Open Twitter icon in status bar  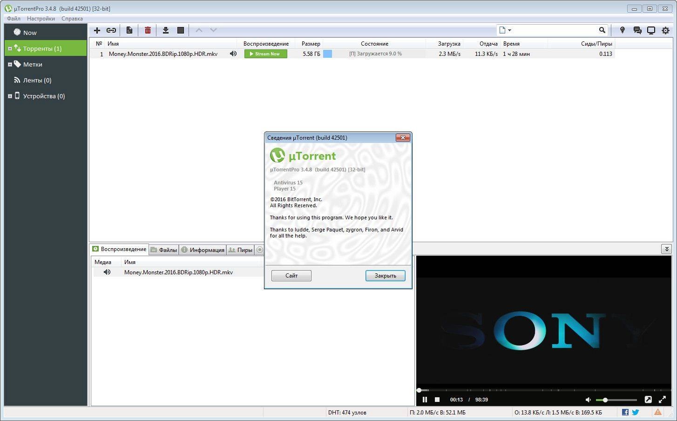pos(636,412)
